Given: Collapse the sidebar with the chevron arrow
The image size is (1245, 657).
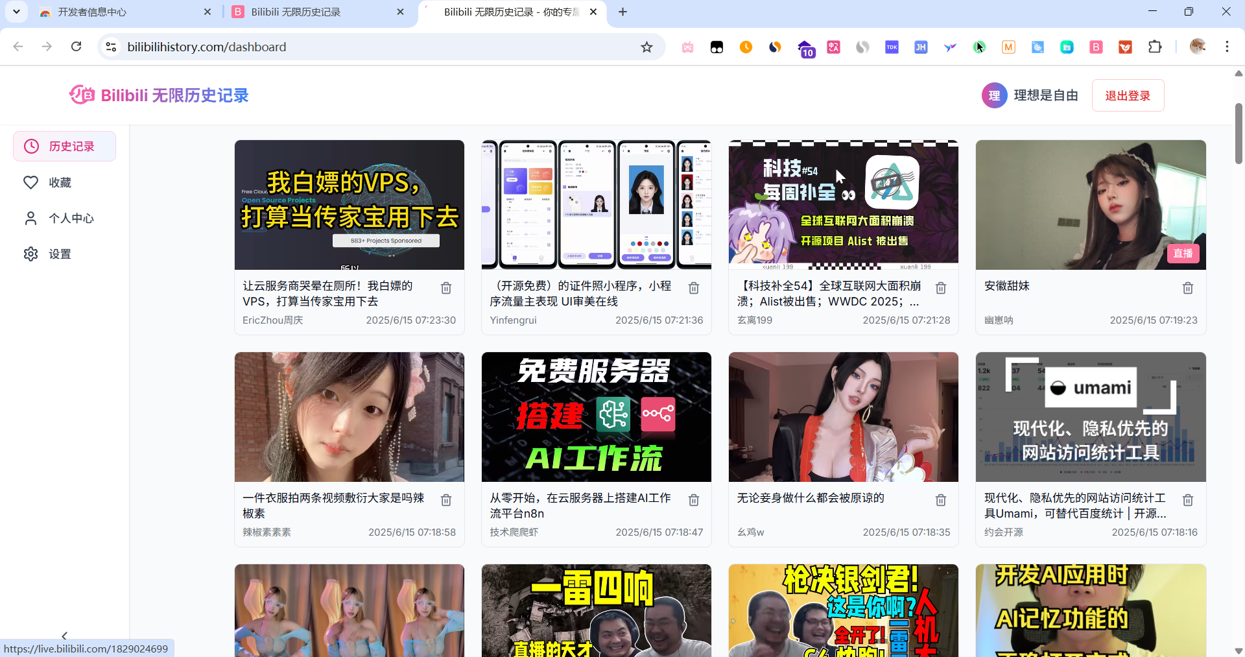Looking at the screenshot, I should [x=64, y=636].
